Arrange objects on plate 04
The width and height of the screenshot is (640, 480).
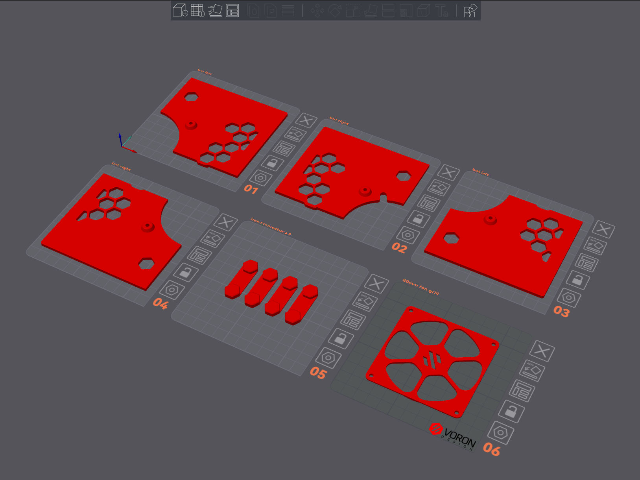(x=199, y=255)
